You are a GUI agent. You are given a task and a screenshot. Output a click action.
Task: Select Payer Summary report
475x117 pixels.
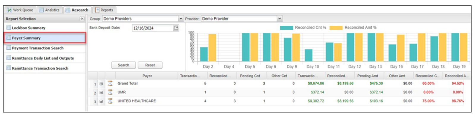coord(45,38)
